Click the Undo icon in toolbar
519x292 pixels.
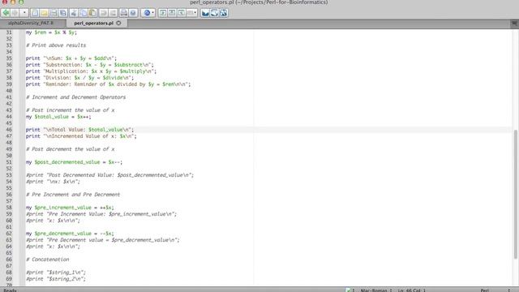(x=103, y=13)
